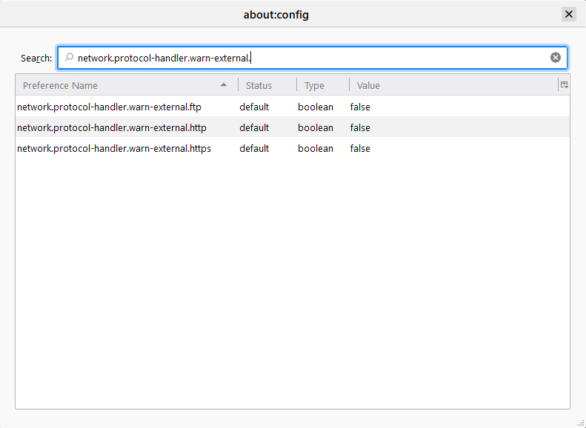Close the about:config dialog

(568, 14)
